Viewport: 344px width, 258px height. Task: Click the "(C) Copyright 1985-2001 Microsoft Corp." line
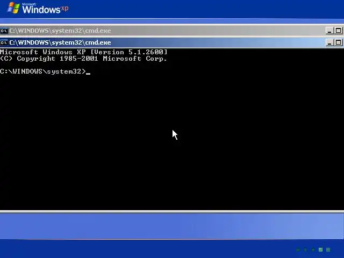[84, 59]
